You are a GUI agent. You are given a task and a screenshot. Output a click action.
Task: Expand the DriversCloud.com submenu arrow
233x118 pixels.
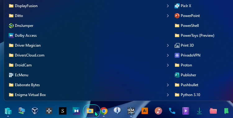click(x=168, y=55)
